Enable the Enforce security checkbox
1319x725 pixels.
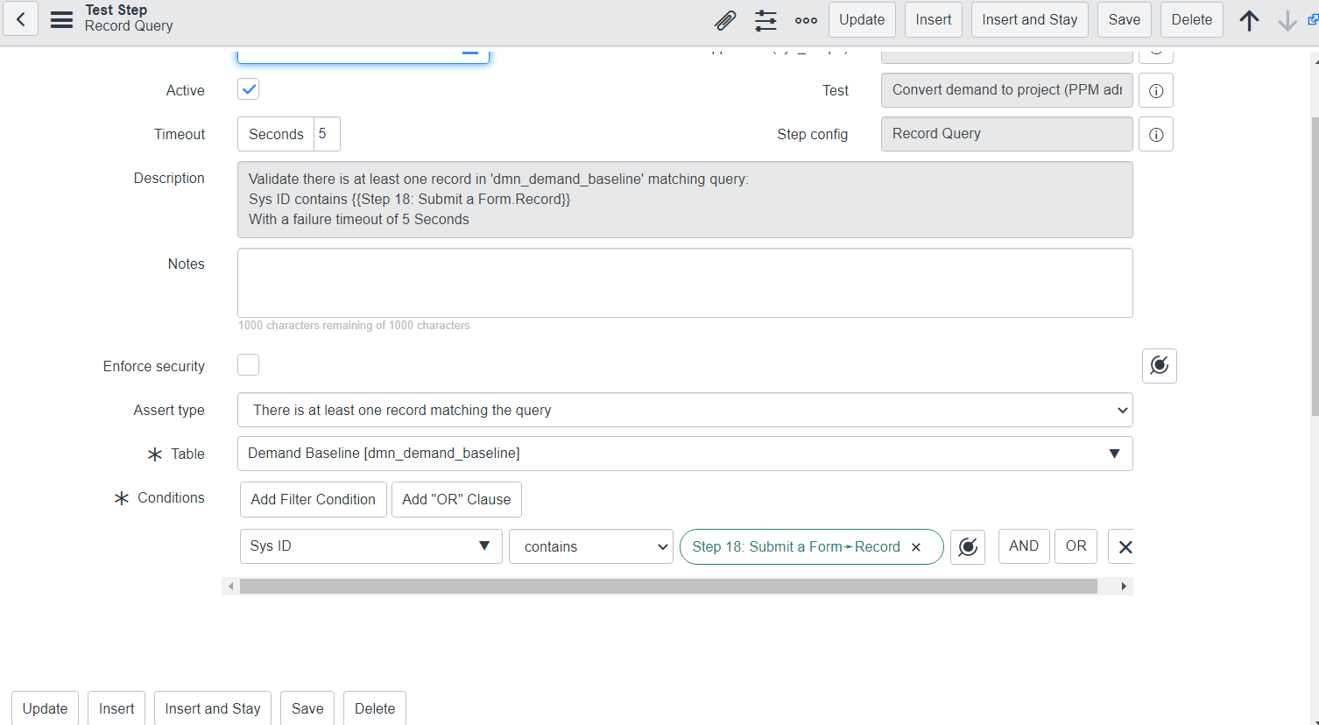248,364
